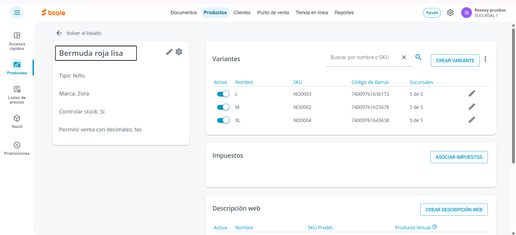Viewport: 516px width, 235px height.
Task: Edit variant M with pencil icon
Action: pos(472,107)
